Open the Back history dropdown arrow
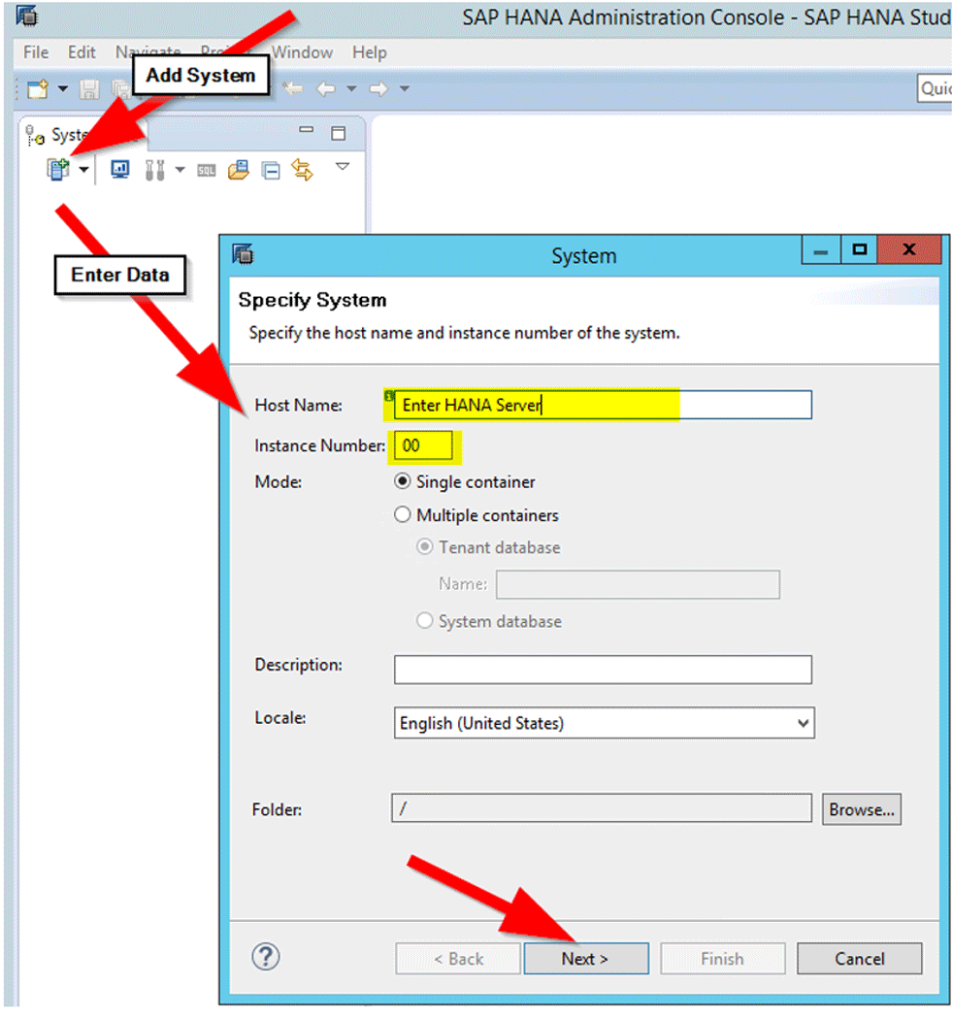 [351, 89]
